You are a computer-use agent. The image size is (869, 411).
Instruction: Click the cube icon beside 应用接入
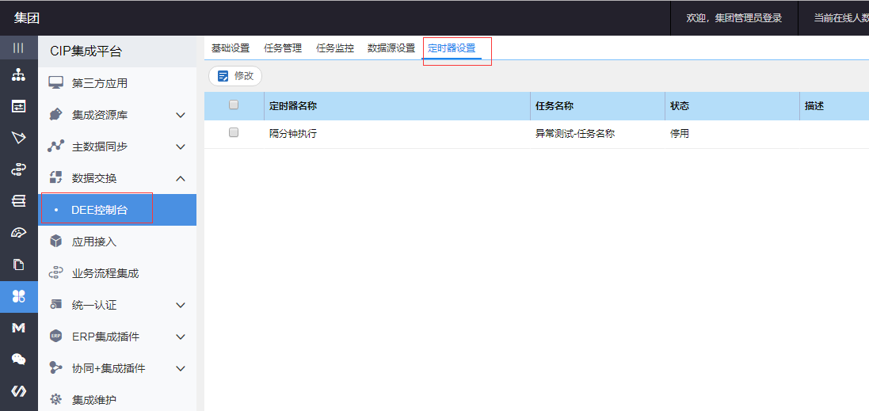tap(55, 242)
